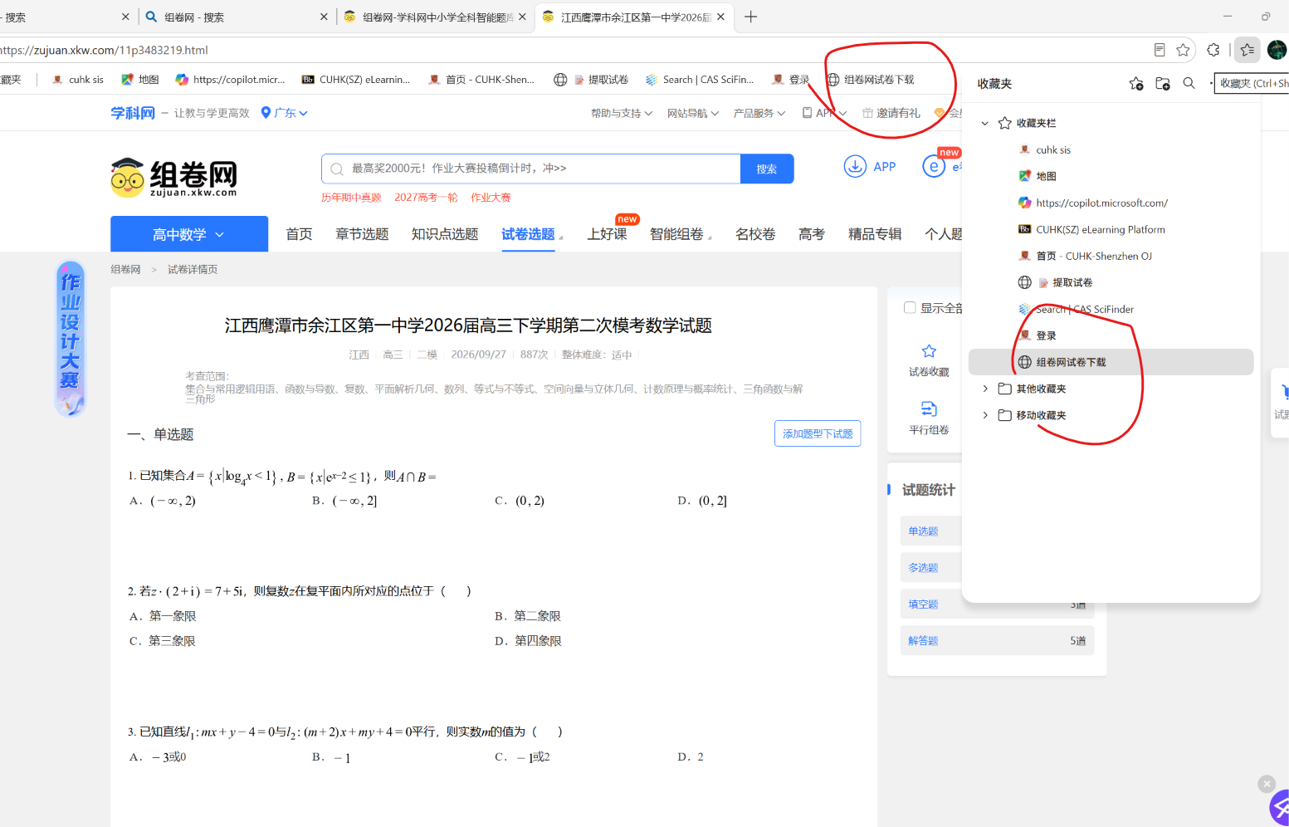Expand the 移动收藏夹 folder

[985, 415]
